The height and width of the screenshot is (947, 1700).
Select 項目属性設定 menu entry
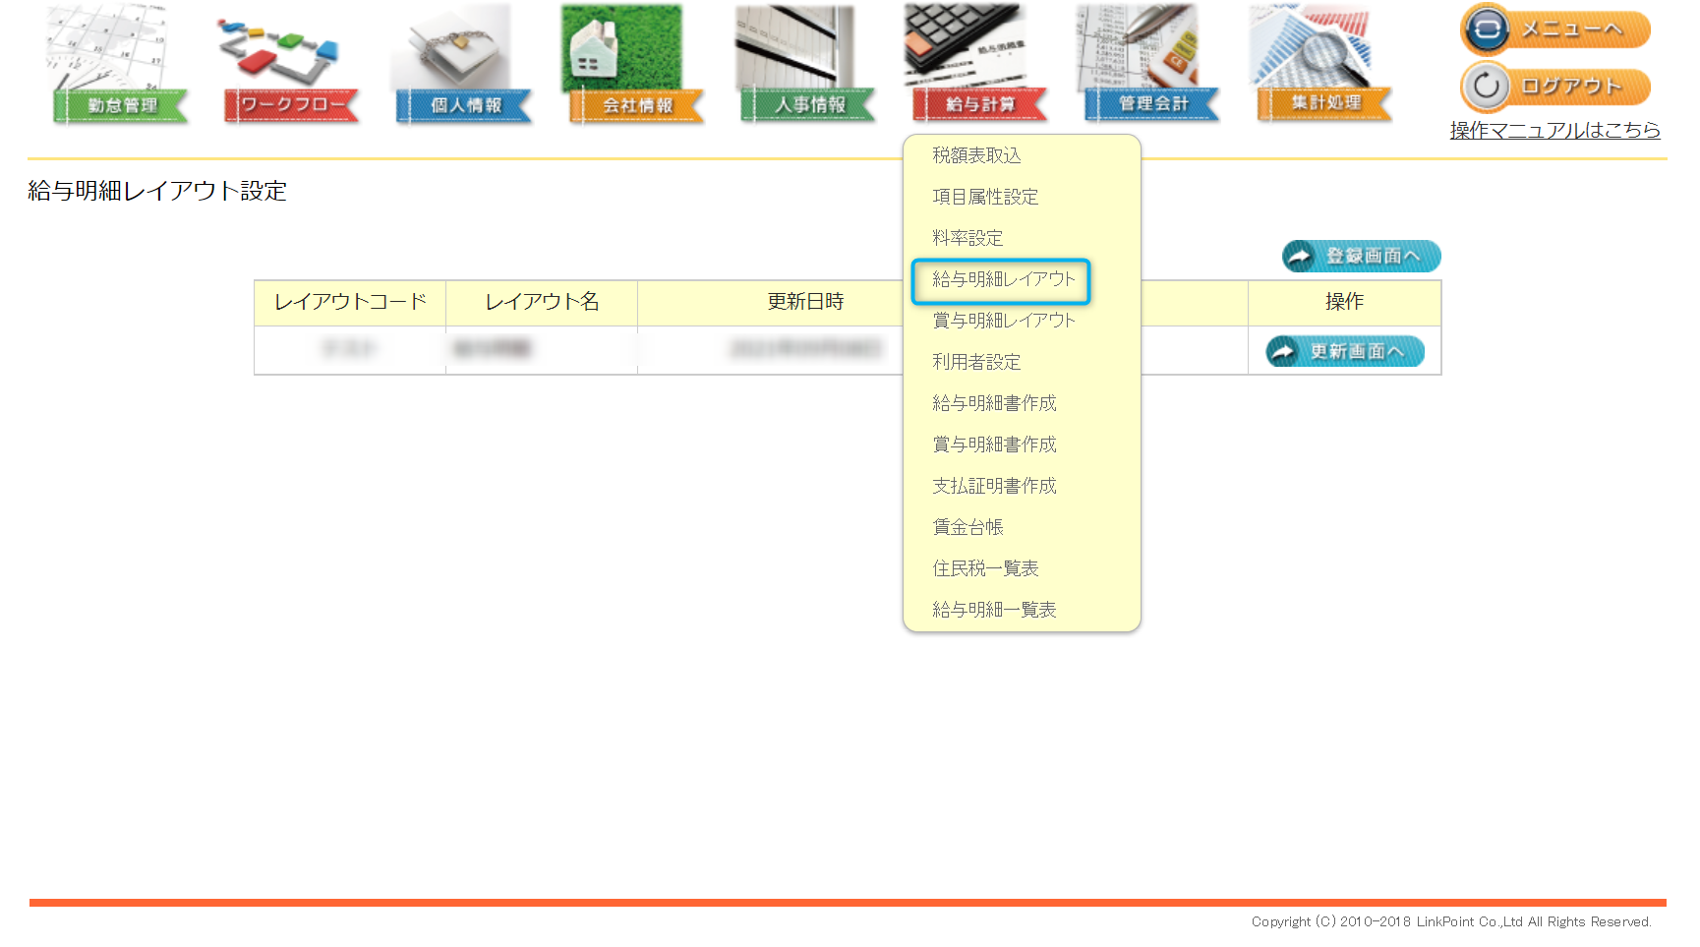pos(985,197)
